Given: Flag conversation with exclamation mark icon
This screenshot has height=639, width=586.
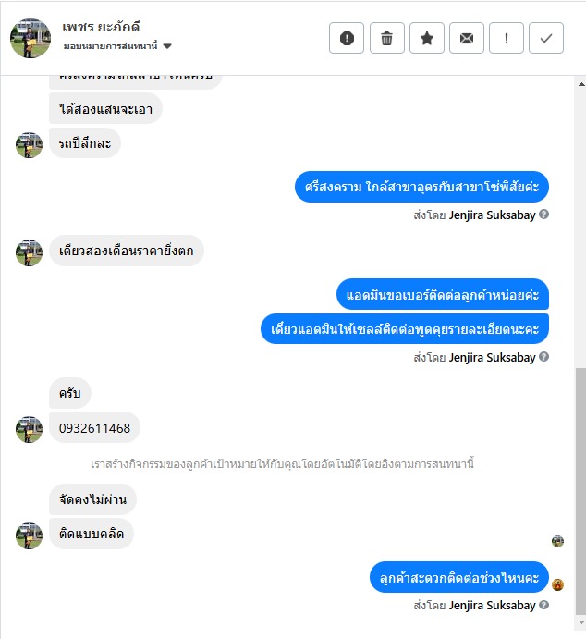Looking at the screenshot, I should [x=507, y=38].
